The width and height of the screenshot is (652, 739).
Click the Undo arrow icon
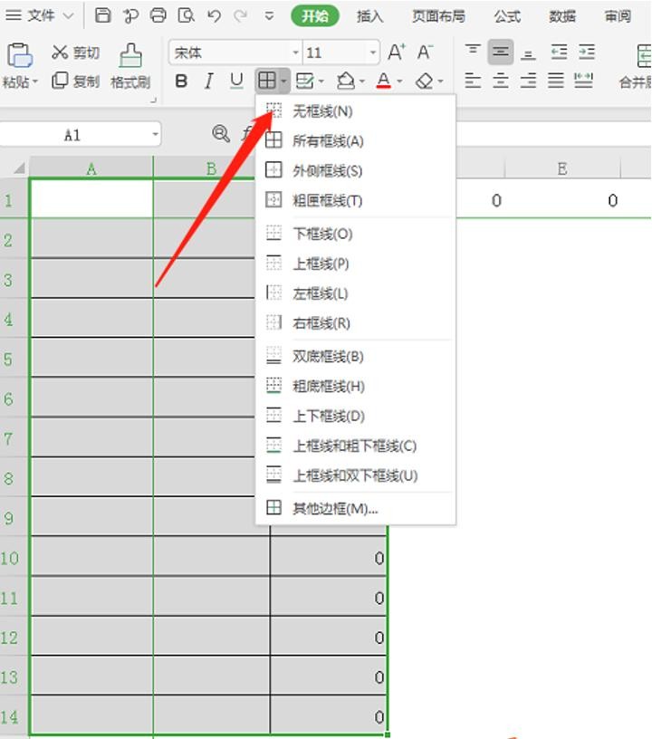(x=214, y=15)
